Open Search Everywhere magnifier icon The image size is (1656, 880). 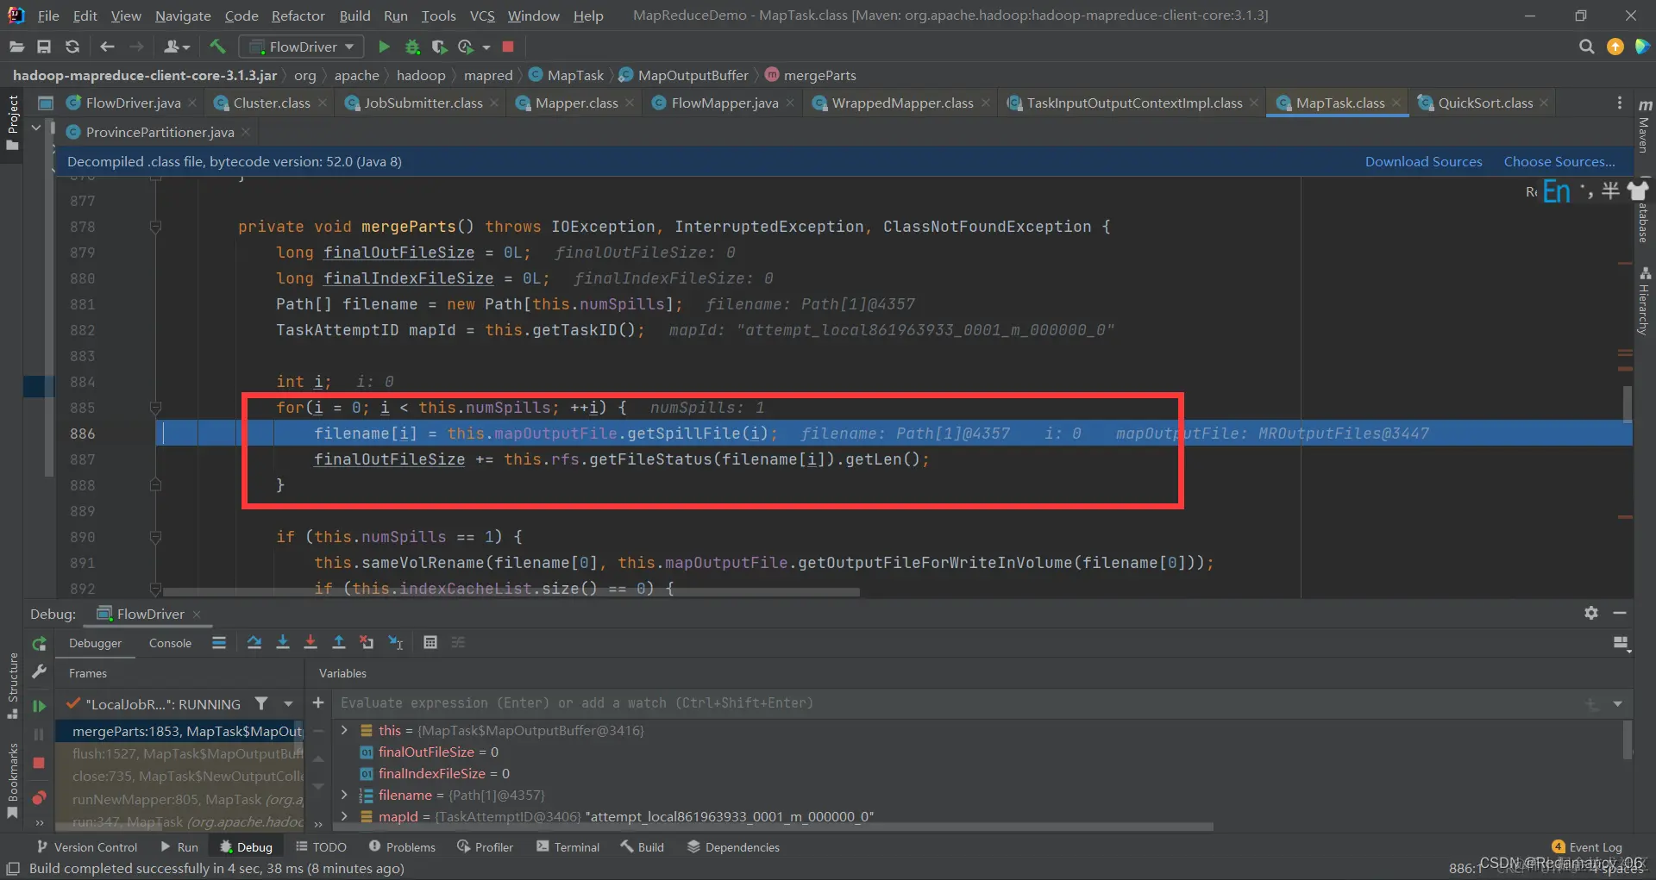coord(1586,47)
